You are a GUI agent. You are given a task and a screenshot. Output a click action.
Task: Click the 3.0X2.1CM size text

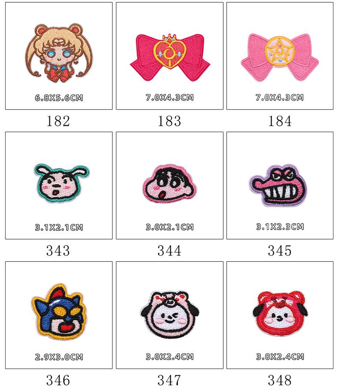point(169,227)
